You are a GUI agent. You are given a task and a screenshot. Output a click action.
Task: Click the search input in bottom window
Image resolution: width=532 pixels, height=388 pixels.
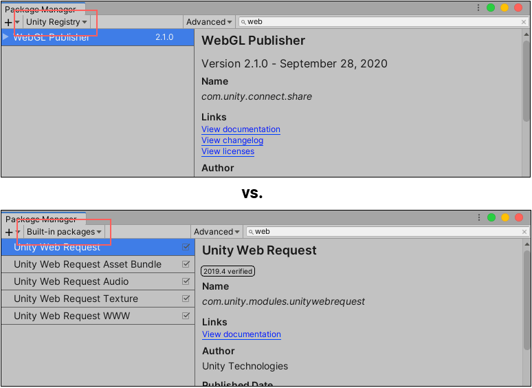click(388, 232)
